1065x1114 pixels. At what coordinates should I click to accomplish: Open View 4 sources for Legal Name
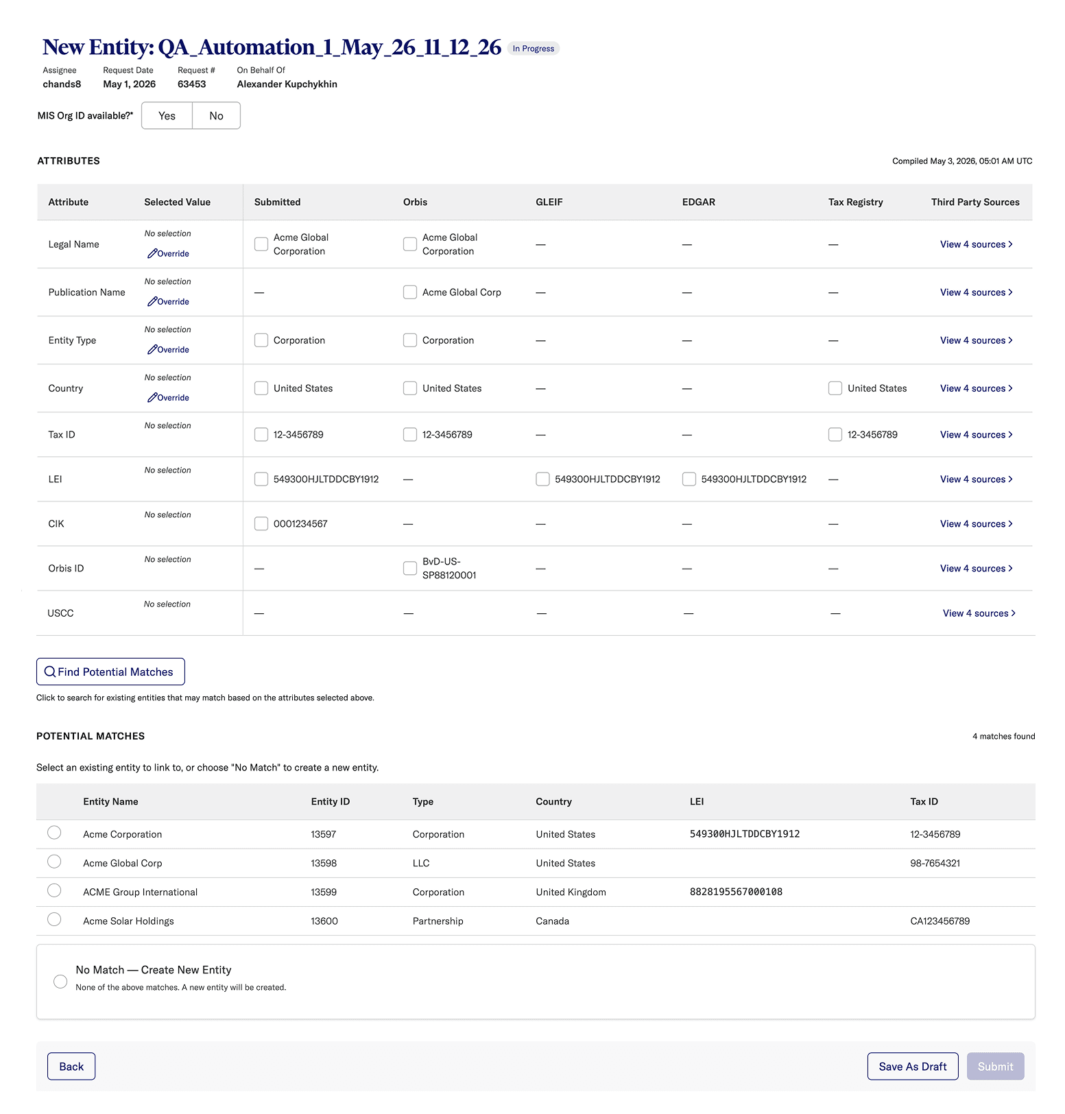coord(976,244)
